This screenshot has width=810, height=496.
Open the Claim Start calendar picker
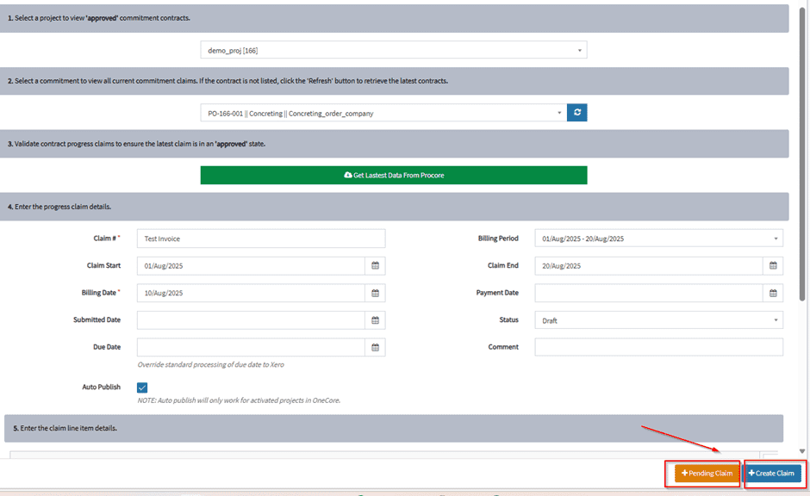tap(375, 266)
